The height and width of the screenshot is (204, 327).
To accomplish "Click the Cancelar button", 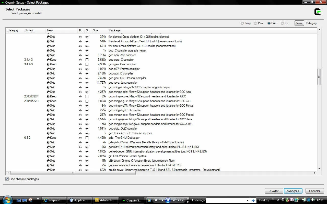I will 314,191.
